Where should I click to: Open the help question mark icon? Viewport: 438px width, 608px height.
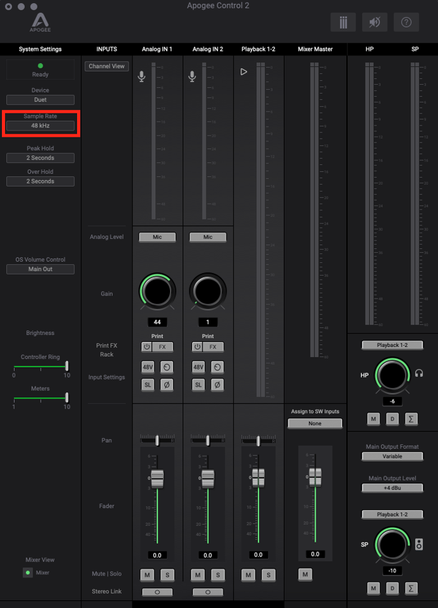pyautogui.click(x=406, y=22)
